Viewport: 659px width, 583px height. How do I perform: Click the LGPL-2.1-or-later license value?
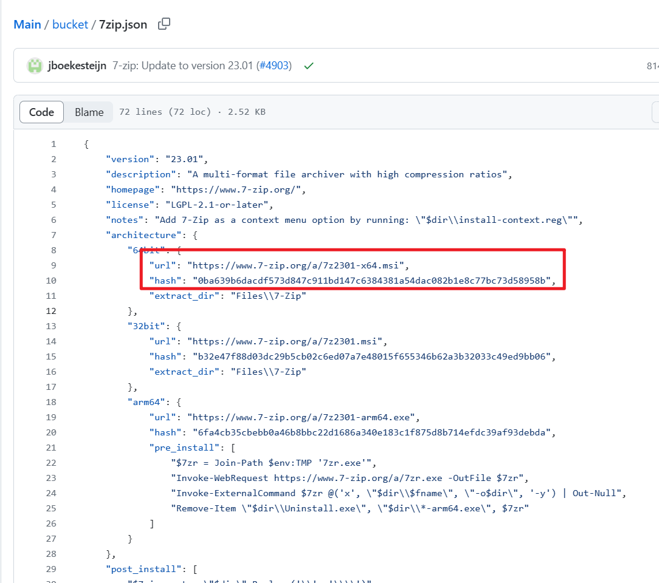(216, 205)
